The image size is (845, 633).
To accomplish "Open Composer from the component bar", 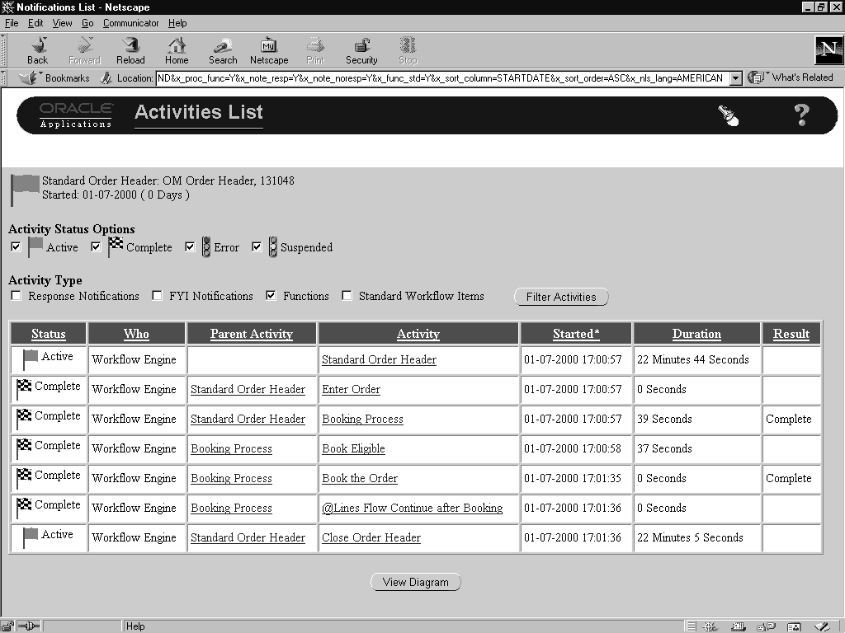I will pos(821,626).
